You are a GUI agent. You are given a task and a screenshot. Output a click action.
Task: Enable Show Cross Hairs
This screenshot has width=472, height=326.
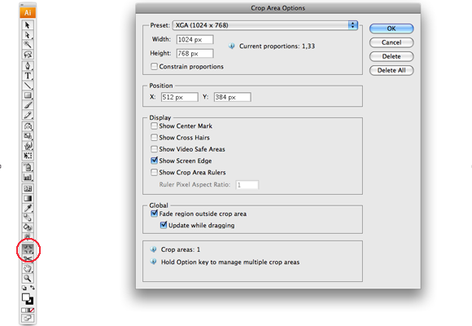coord(154,138)
